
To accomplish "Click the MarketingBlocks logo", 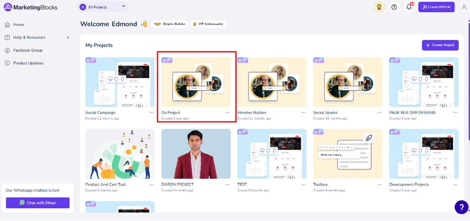I will click(x=30, y=7).
